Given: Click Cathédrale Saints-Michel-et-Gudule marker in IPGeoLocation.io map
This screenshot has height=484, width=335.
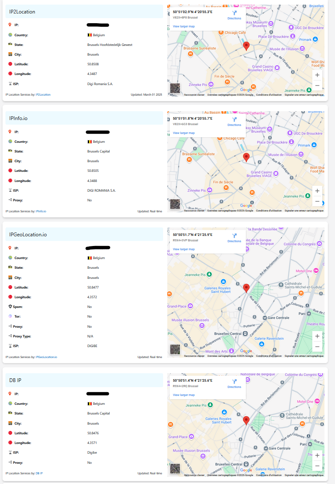Looking at the screenshot, I should tap(281, 285).
